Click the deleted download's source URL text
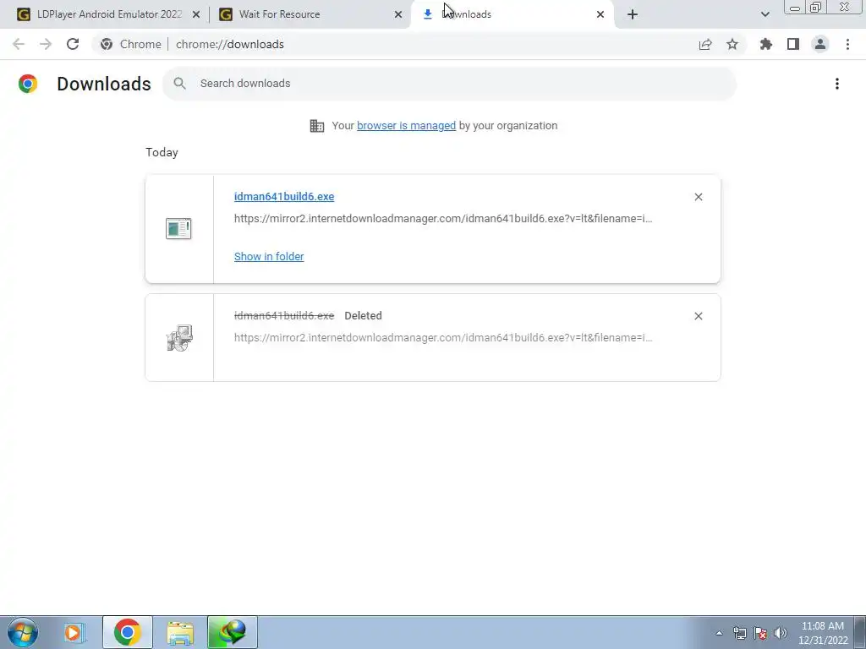The width and height of the screenshot is (866, 649). pyautogui.click(x=443, y=338)
